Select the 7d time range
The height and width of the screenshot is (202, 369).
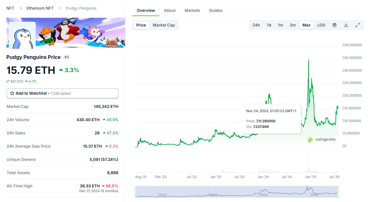269,25
